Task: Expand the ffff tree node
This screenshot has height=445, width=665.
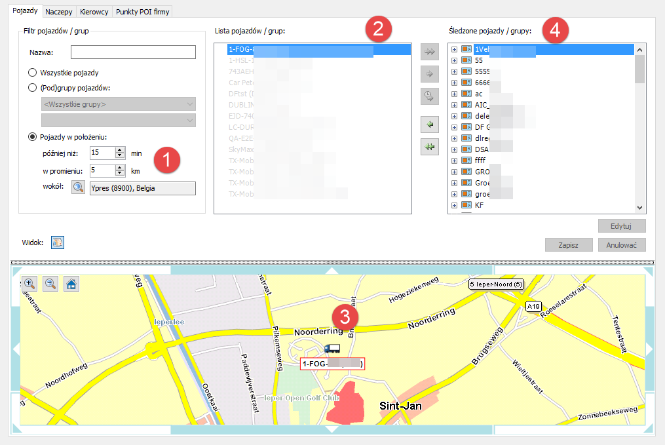Action: point(454,160)
